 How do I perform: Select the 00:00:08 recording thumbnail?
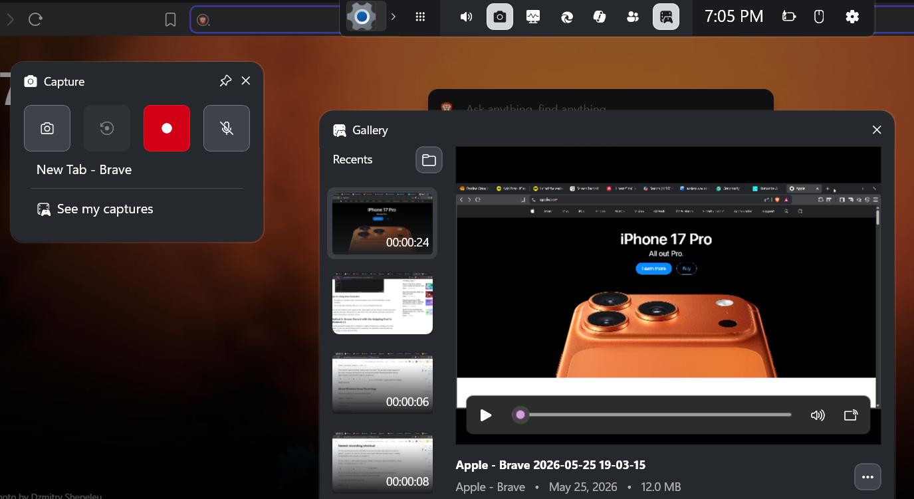[382, 462]
